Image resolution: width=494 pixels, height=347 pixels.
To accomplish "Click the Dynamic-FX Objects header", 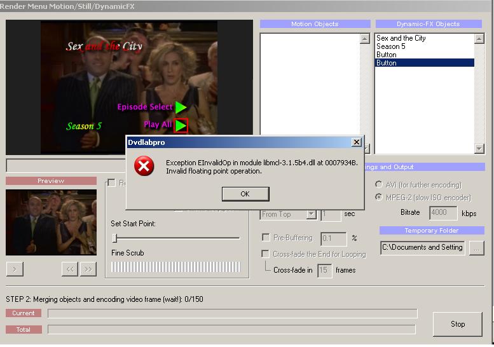I will [x=429, y=24].
